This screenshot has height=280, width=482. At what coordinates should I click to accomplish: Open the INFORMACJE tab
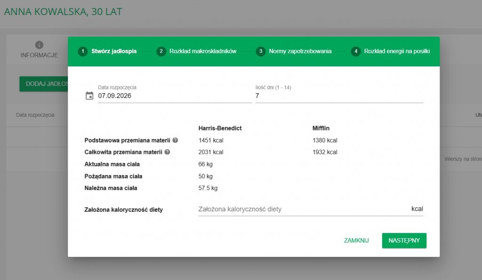coord(39,49)
